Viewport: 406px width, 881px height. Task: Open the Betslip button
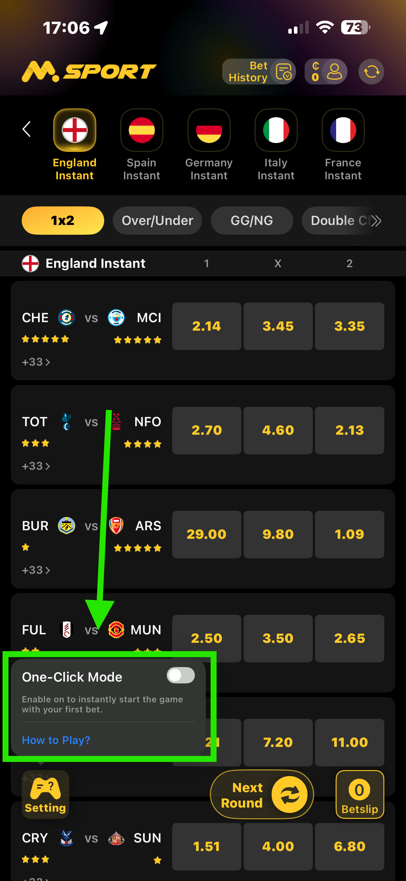click(359, 794)
